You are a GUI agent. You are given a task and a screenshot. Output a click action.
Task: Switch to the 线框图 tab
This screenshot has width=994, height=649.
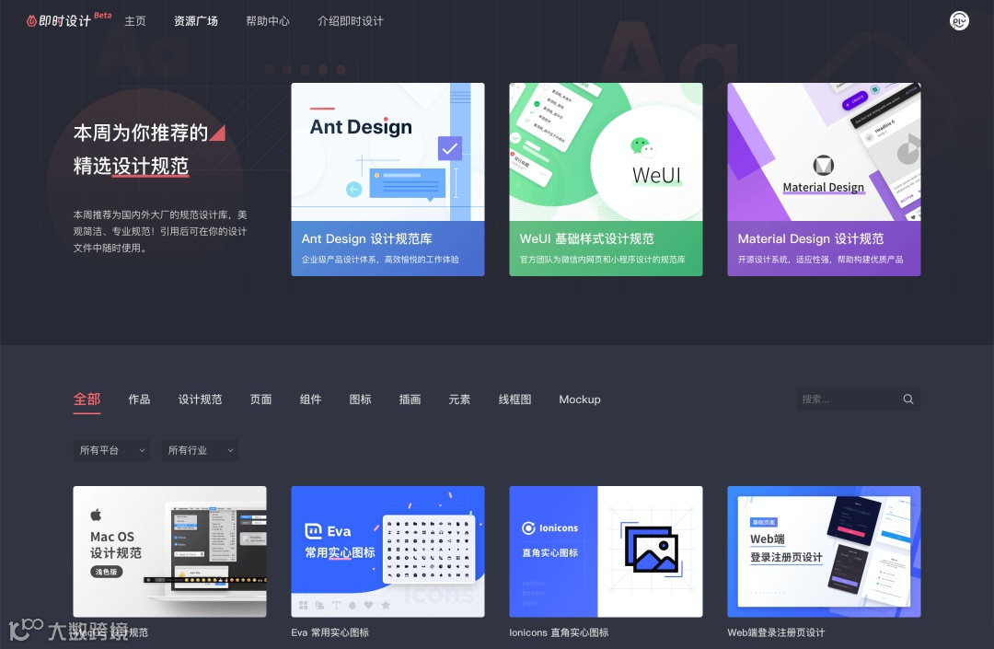tap(514, 400)
